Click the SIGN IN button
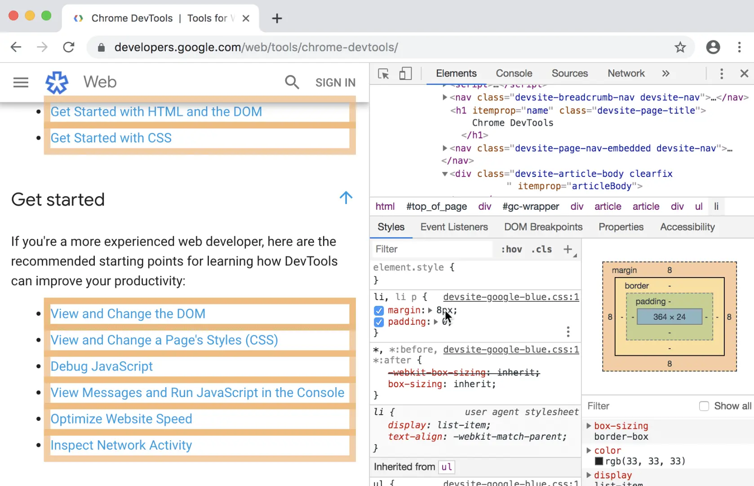 (335, 83)
